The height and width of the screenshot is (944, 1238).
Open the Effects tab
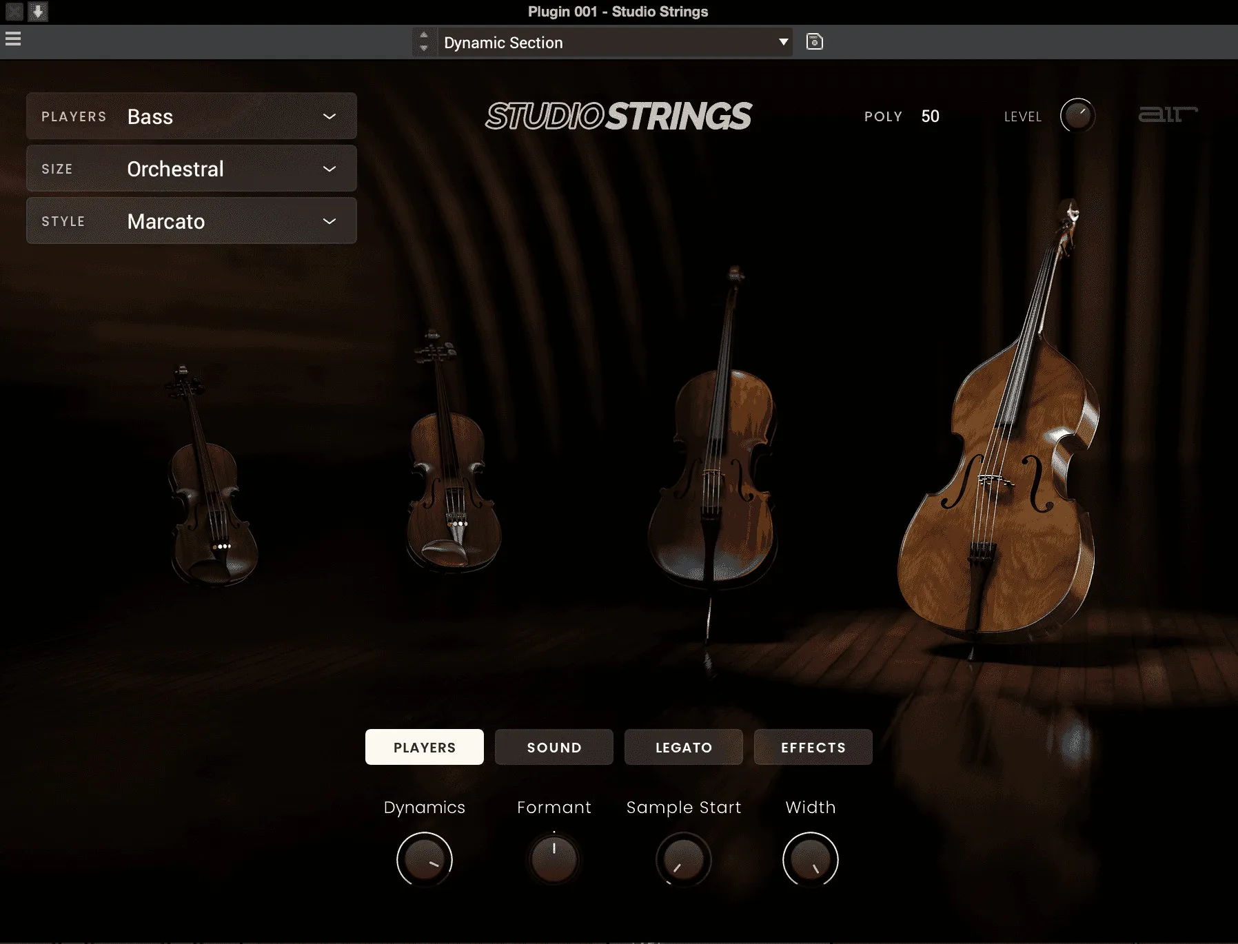pos(813,748)
